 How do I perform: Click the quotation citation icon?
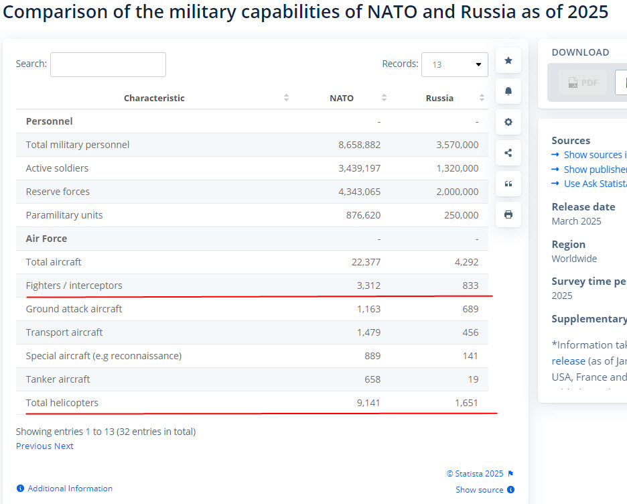point(508,184)
